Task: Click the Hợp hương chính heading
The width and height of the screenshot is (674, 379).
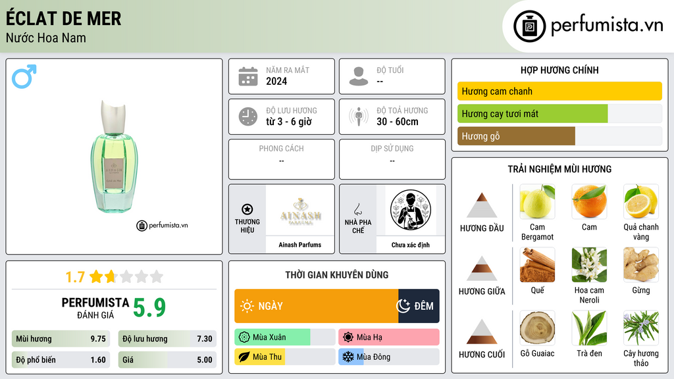Action: [x=559, y=70]
